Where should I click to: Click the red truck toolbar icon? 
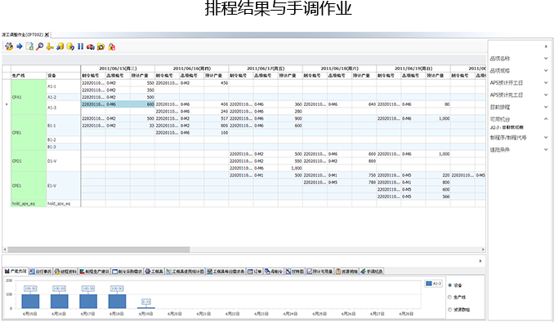(x=91, y=46)
